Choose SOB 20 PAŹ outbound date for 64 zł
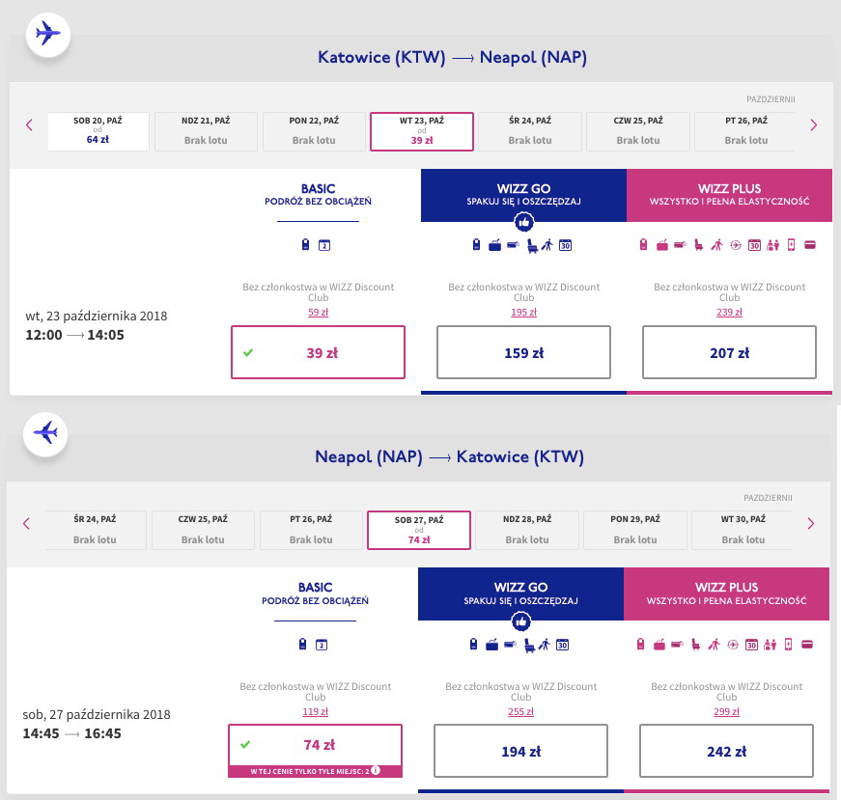The image size is (841, 800). pos(98,131)
